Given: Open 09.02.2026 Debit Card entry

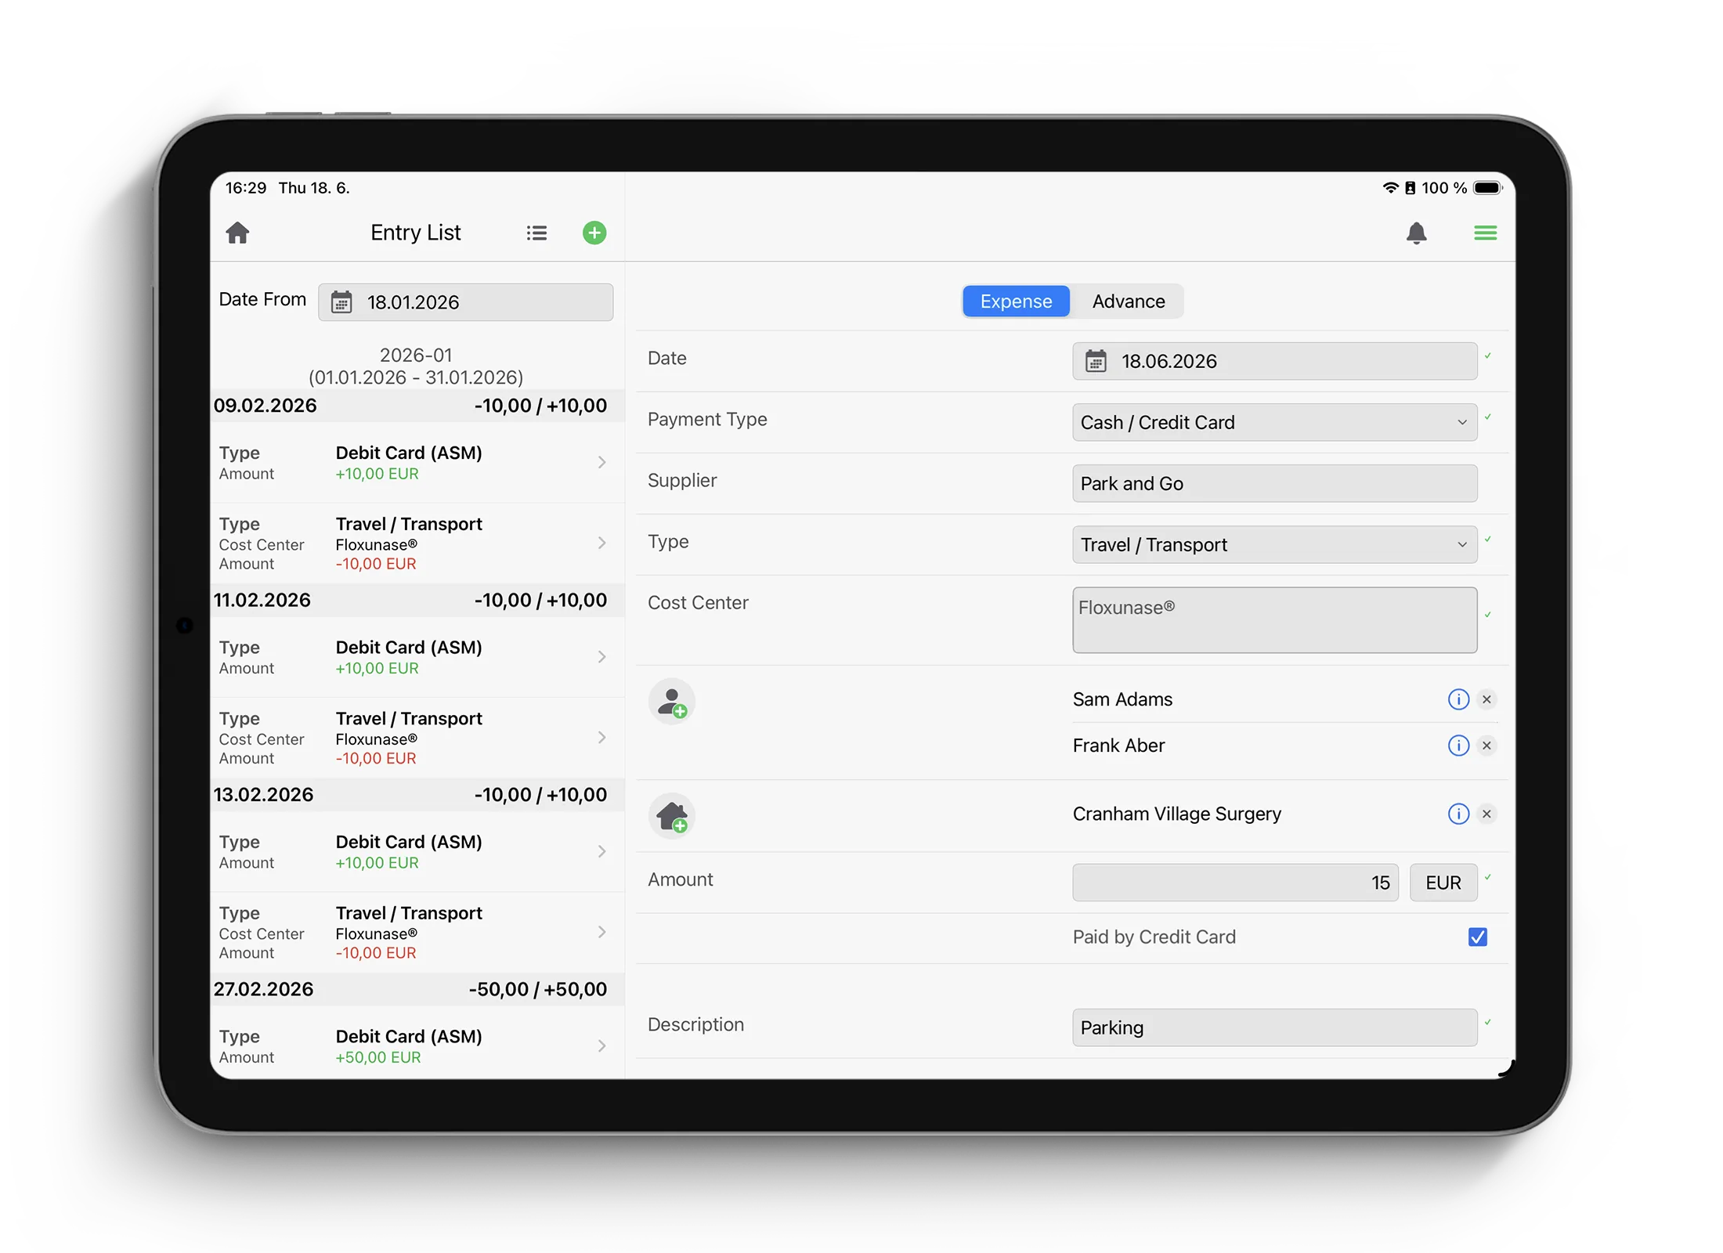Looking at the screenshot, I should click(417, 463).
